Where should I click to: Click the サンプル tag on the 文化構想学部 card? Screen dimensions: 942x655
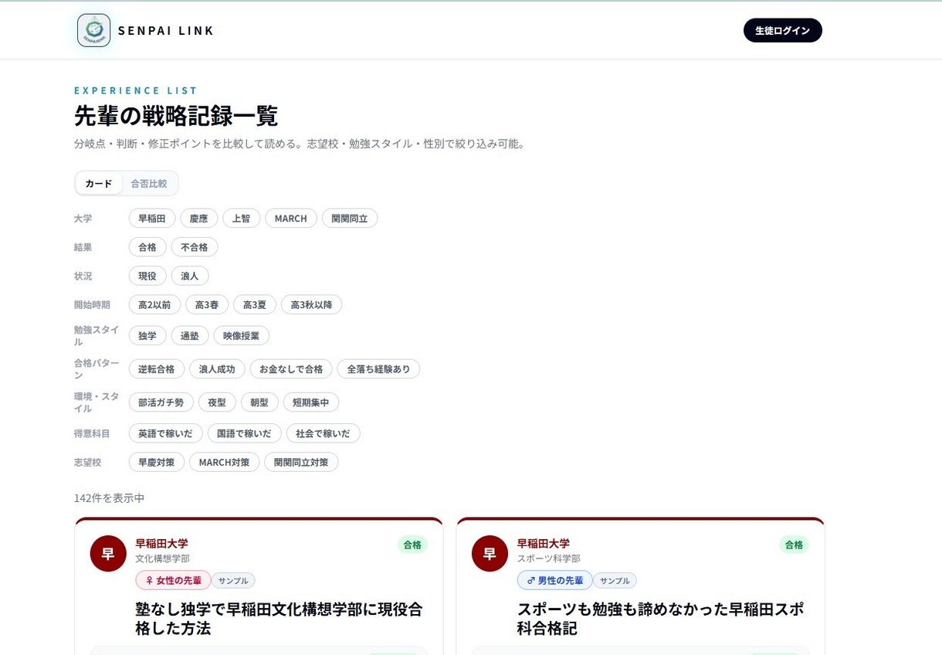[233, 580]
